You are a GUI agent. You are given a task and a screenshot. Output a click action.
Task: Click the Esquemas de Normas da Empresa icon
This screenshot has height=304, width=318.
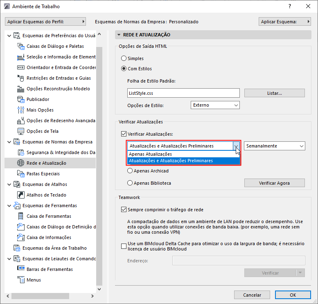(17, 142)
